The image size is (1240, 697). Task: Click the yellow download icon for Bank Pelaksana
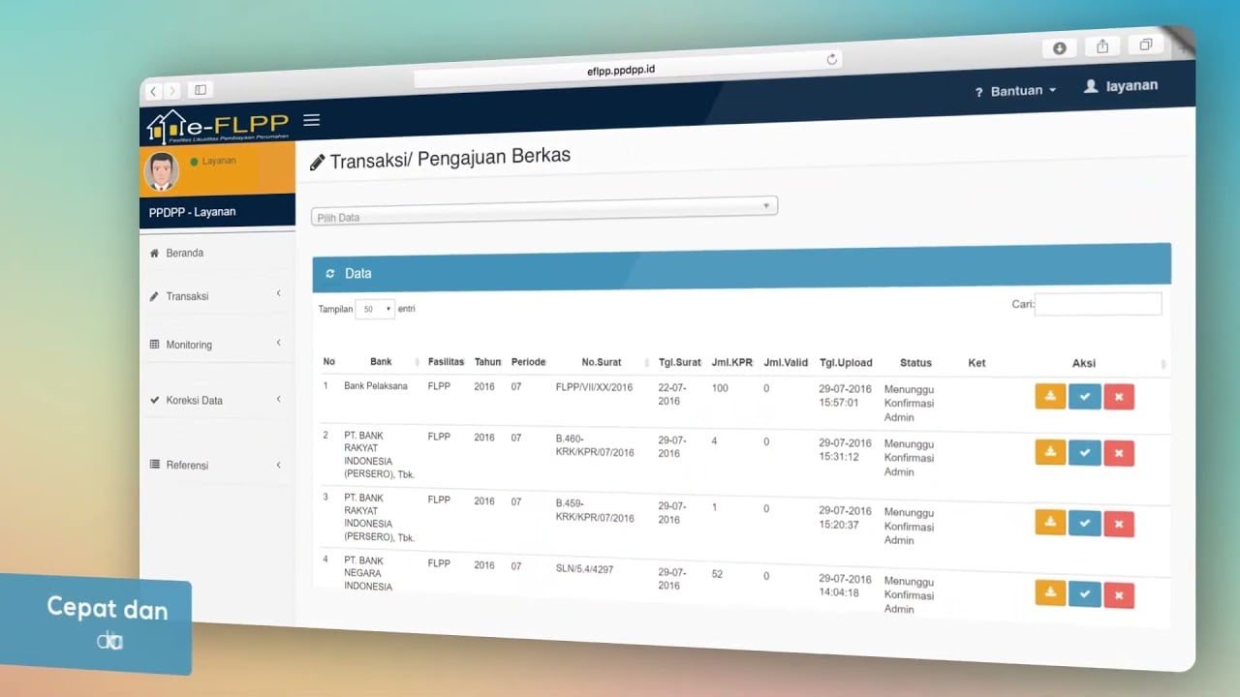[x=1050, y=396]
